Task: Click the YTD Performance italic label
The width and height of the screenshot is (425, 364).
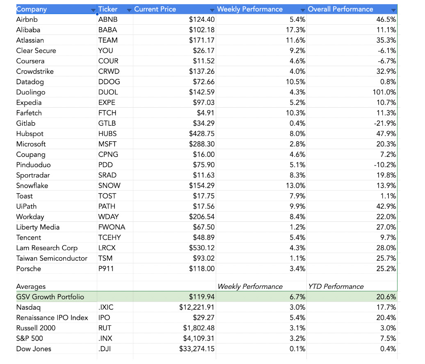Action: (x=336, y=286)
